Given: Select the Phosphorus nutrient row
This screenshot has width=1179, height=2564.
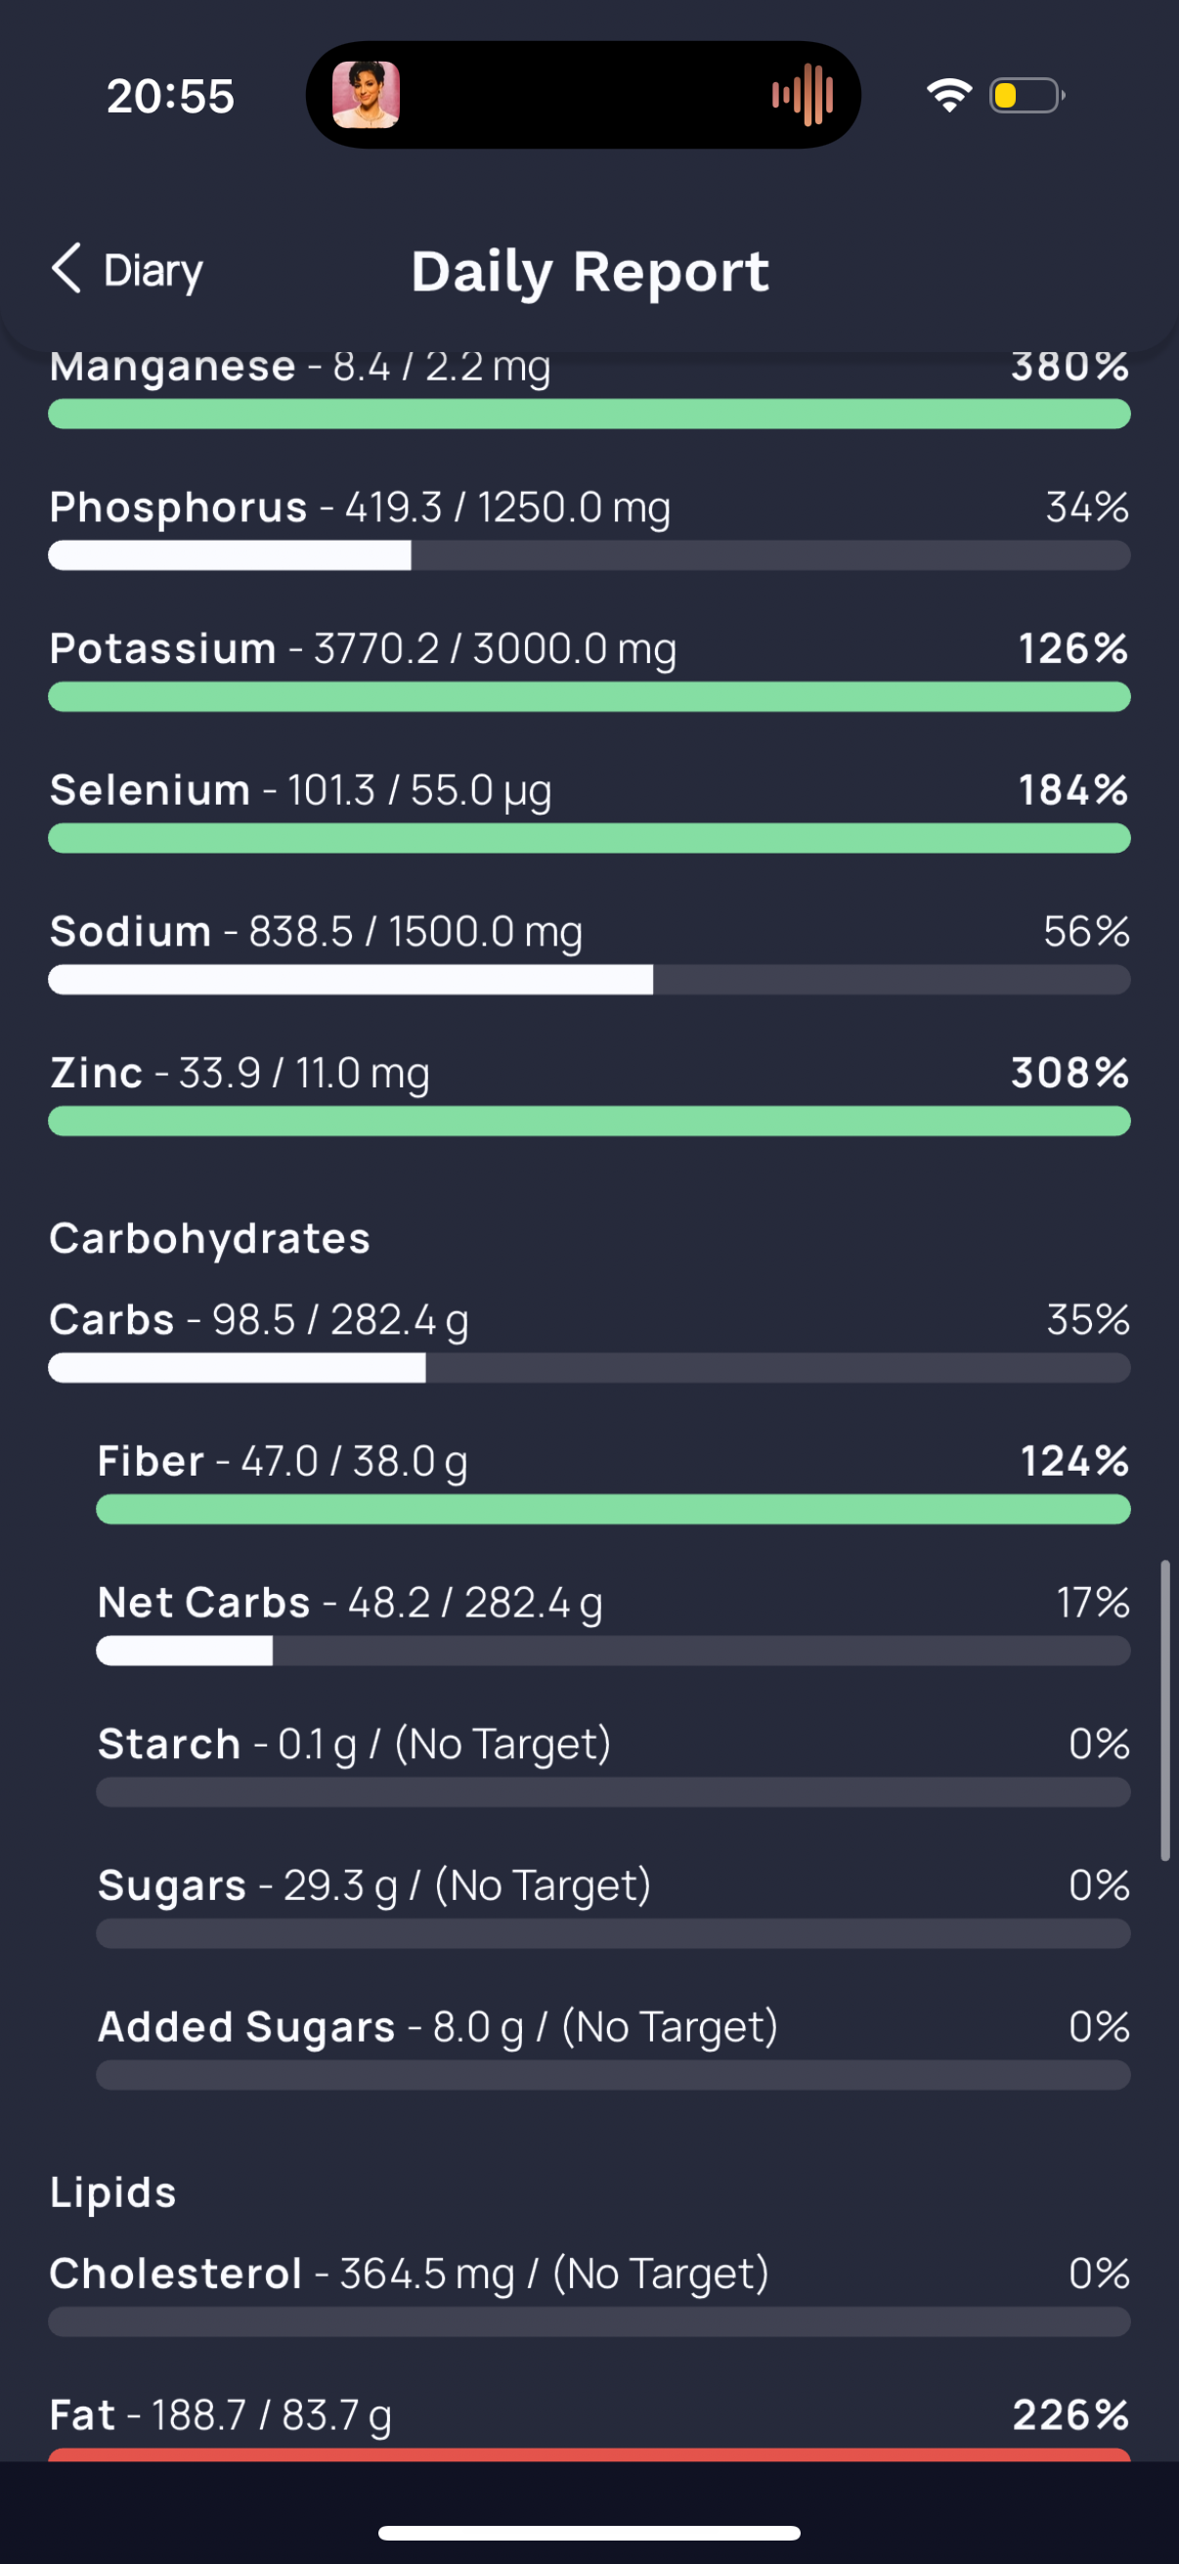Looking at the screenshot, I should point(589,528).
